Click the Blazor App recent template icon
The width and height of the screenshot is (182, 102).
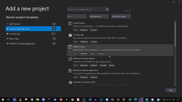[8, 39]
